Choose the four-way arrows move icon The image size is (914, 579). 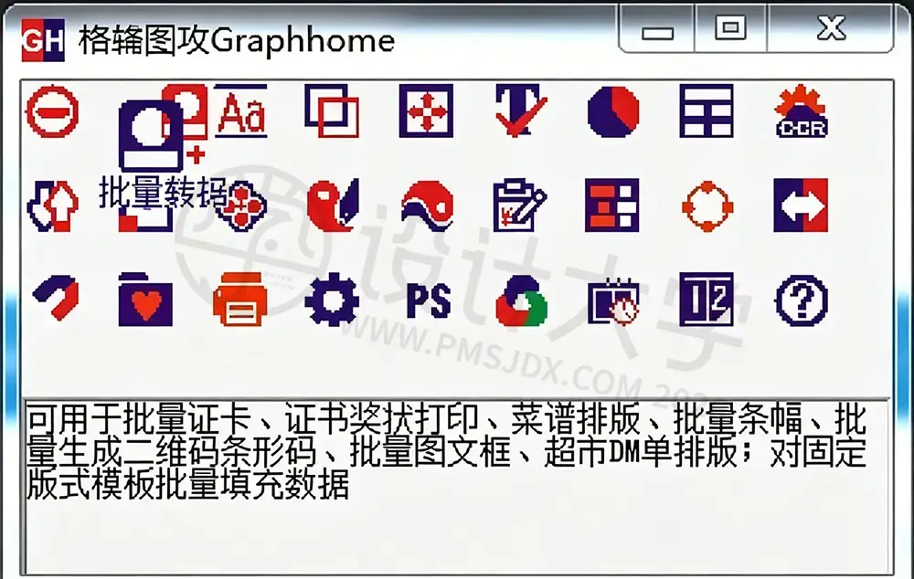pyautogui.click(x=426, y=111)
